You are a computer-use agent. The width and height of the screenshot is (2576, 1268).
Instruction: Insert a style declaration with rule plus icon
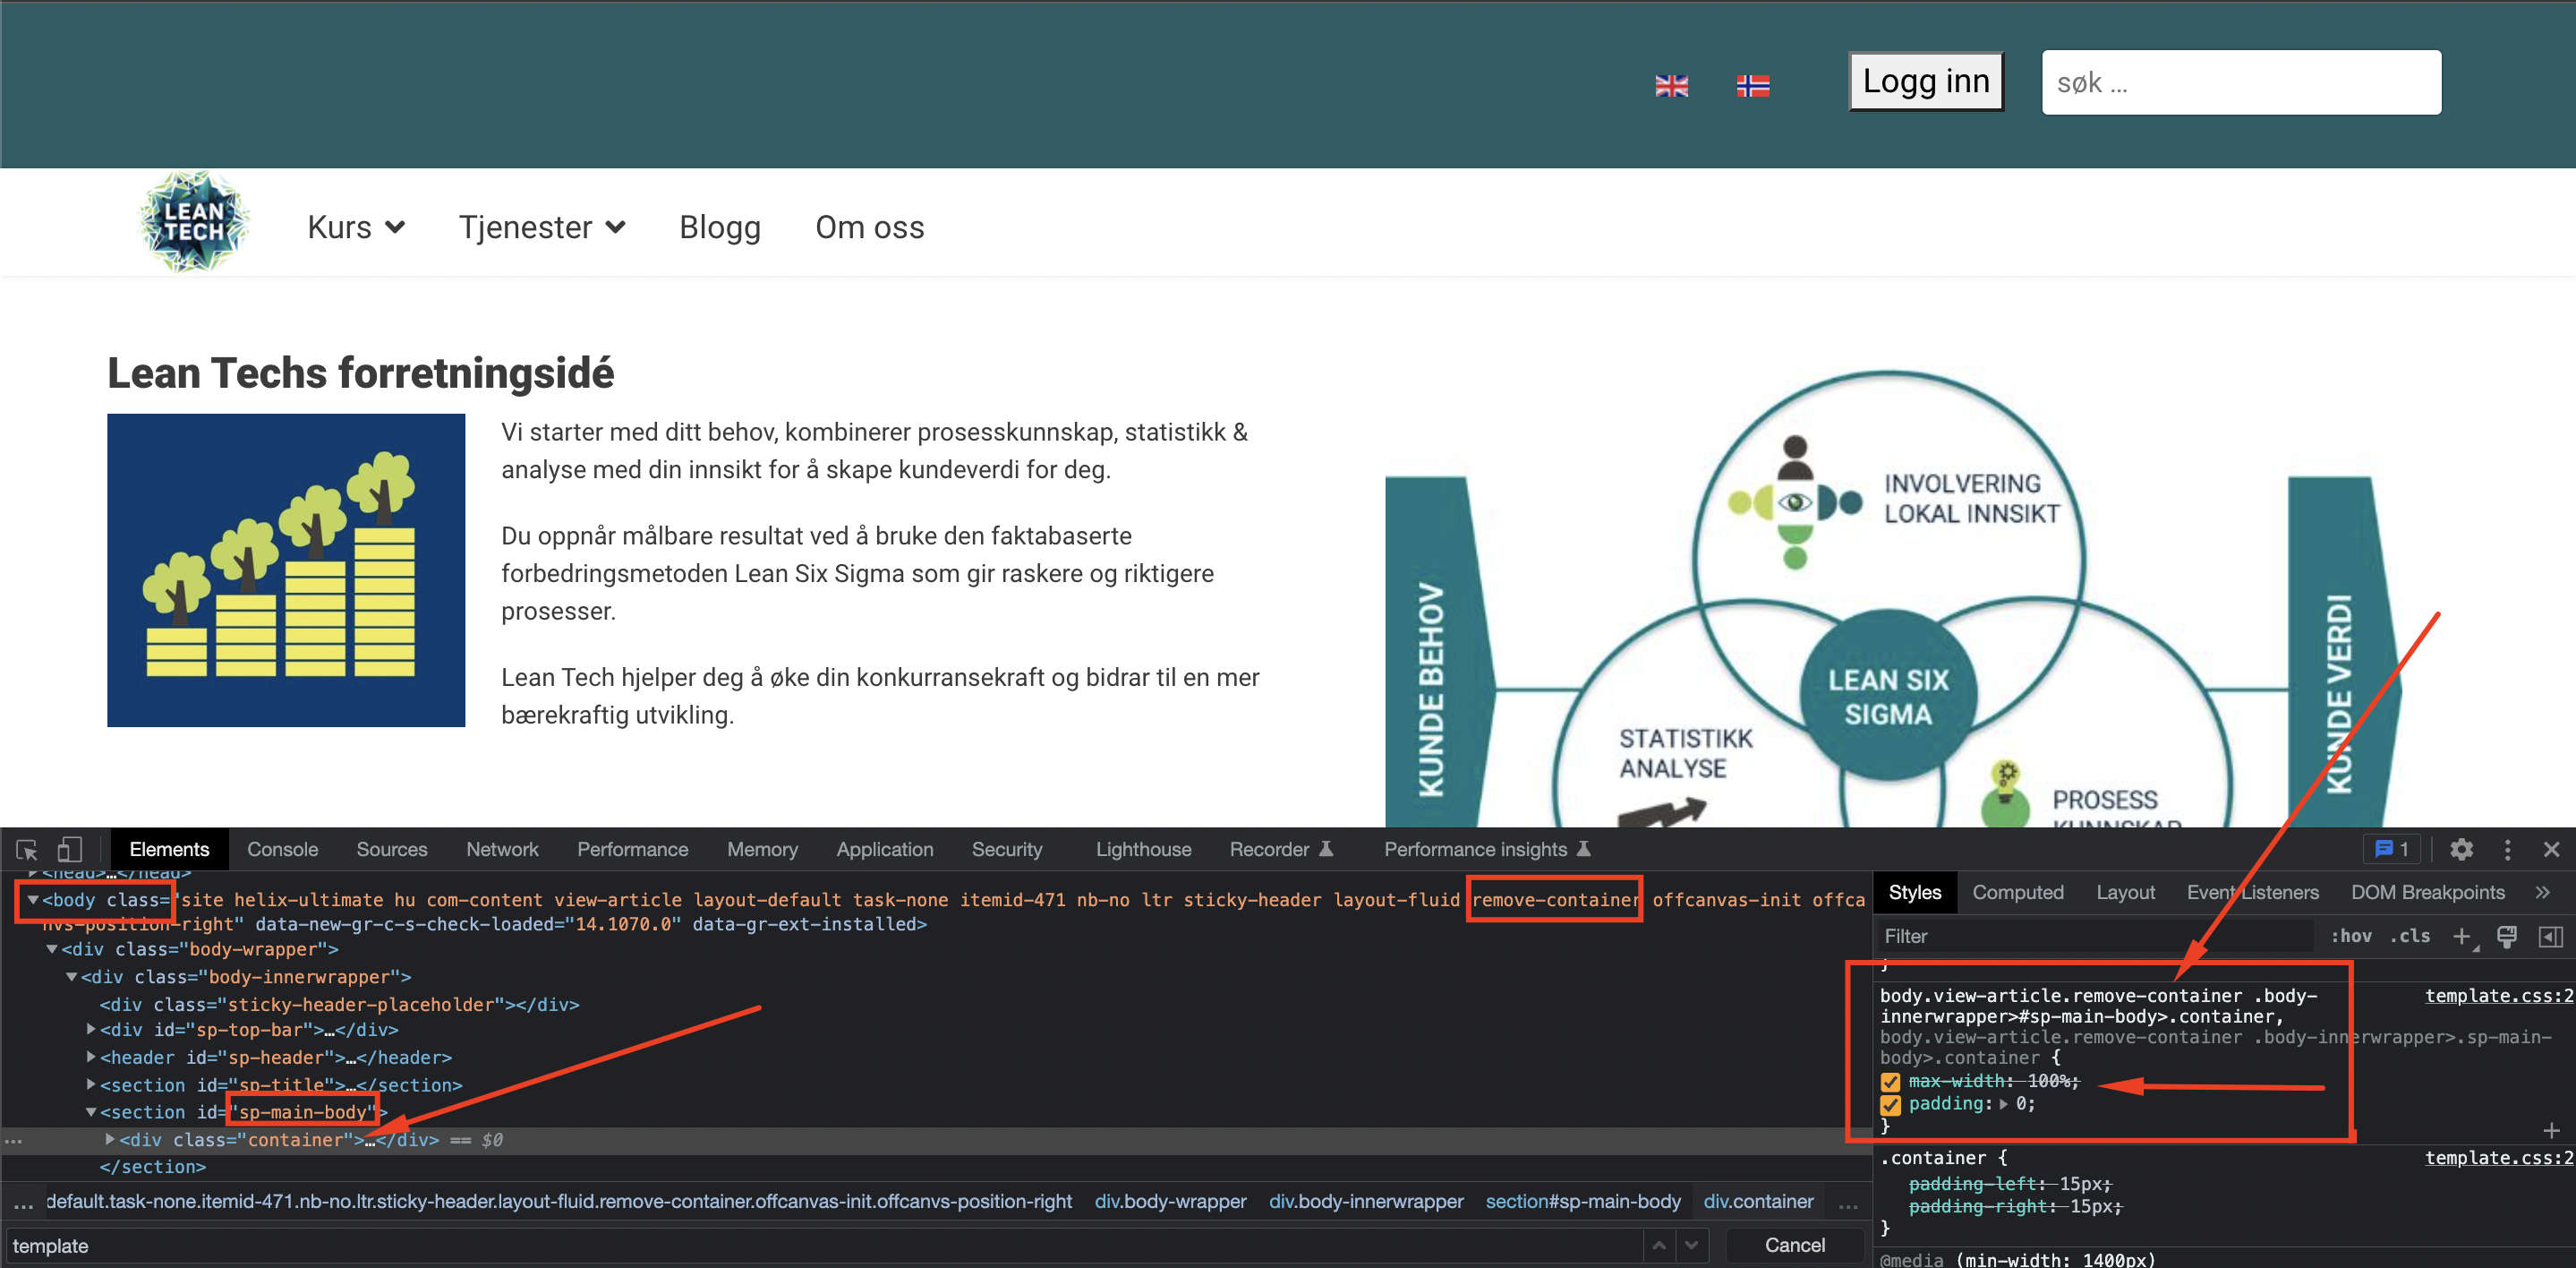(x=2551, y=1130)
